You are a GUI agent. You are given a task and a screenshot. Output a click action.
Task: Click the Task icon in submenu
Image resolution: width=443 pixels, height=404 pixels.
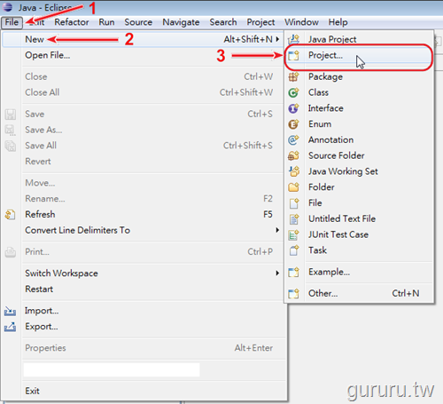pyautogui.click(x=293, y=250)
